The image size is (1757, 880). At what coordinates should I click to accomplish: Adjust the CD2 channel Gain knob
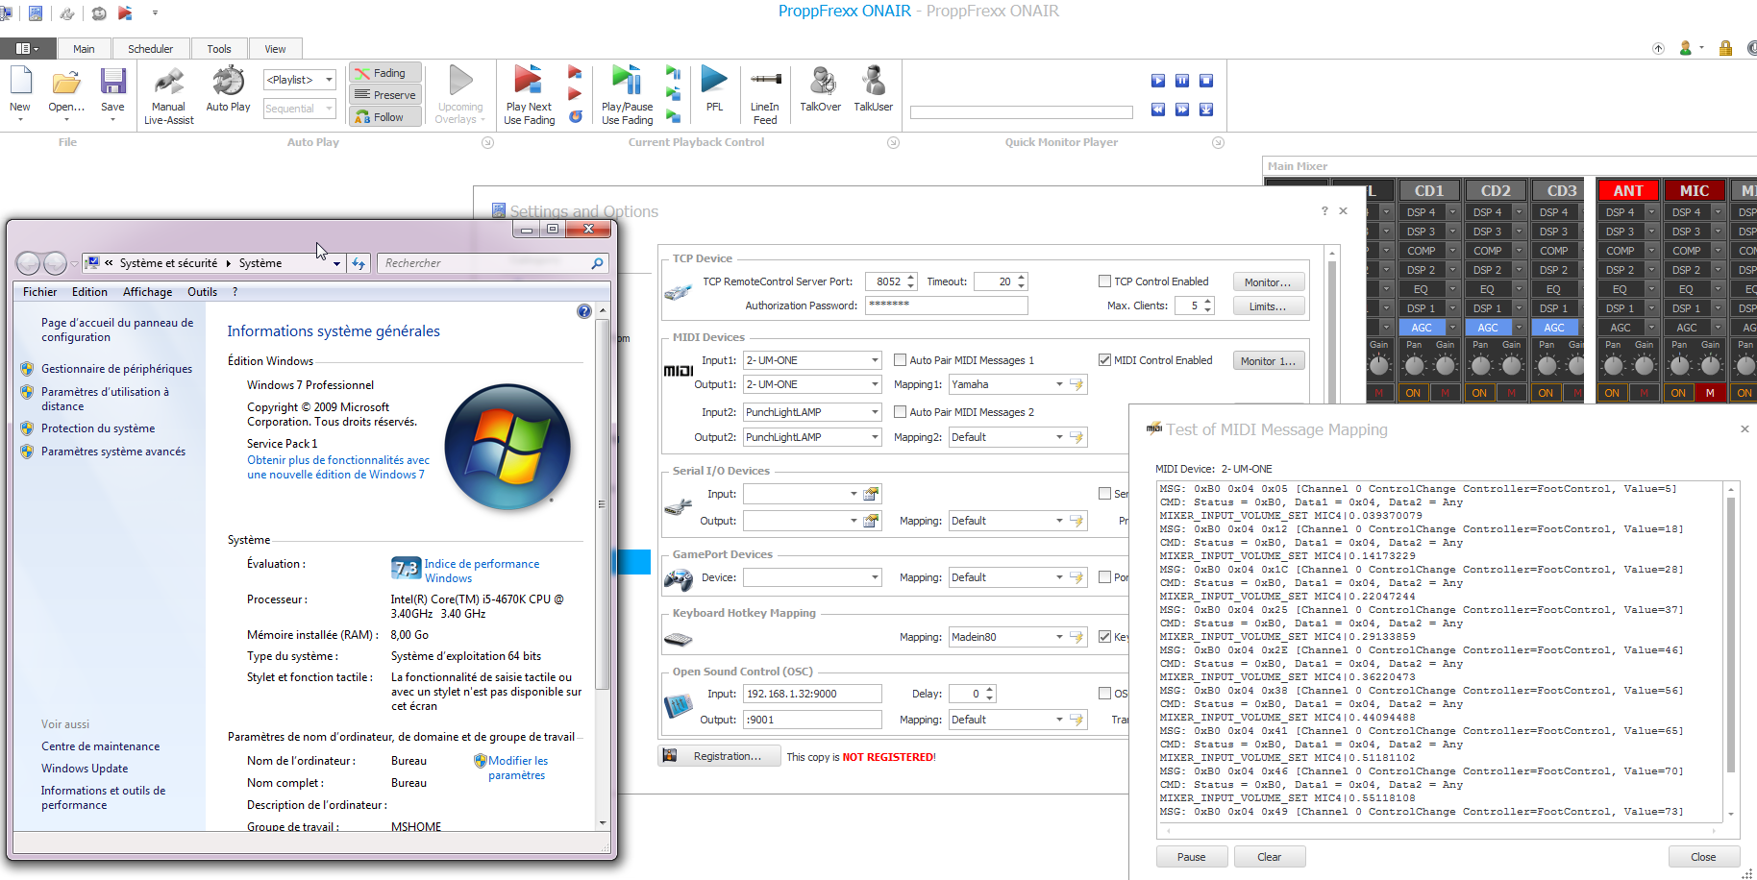click(1512, 365)
